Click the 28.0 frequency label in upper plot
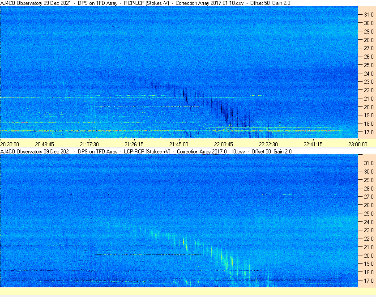Image resolution: width=376 pixels, height=297 pixels. pyautogui.click(x=369, y=40)
